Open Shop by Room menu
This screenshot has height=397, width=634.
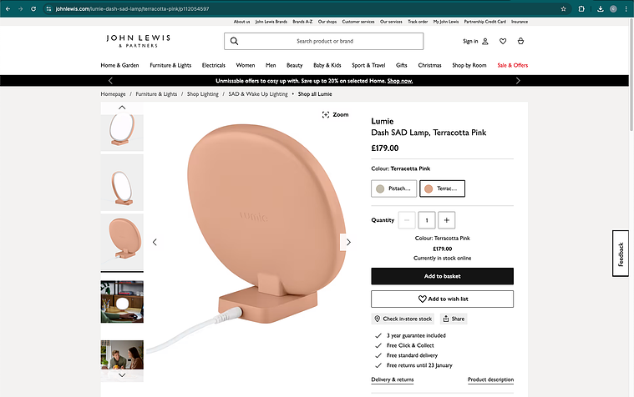(x=469, y=65)
